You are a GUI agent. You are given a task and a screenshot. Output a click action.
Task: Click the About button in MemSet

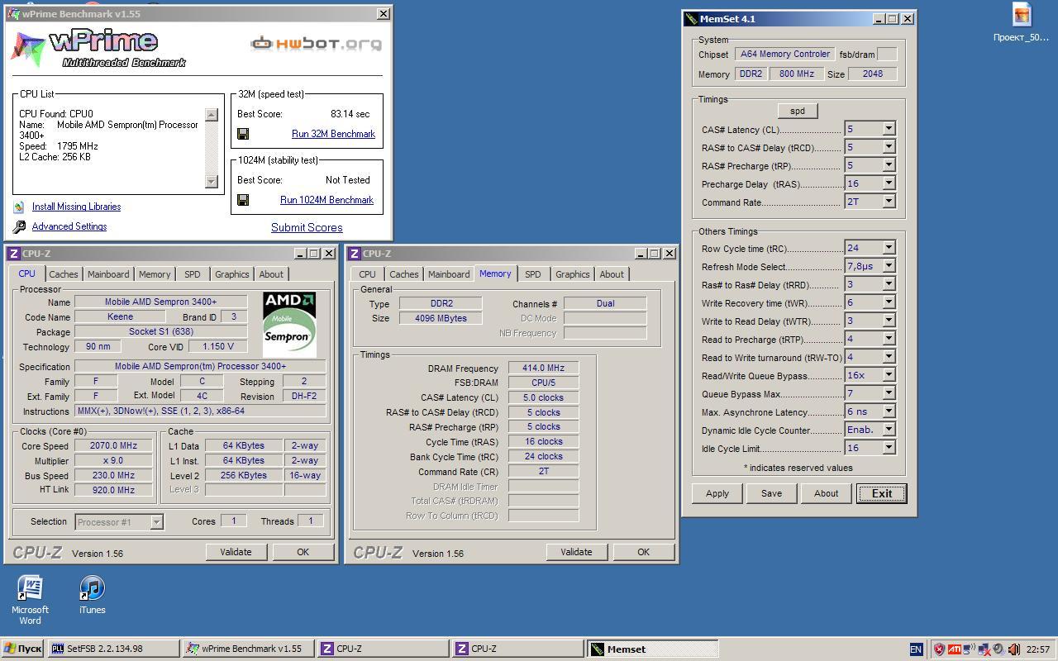tap(826, 493)
